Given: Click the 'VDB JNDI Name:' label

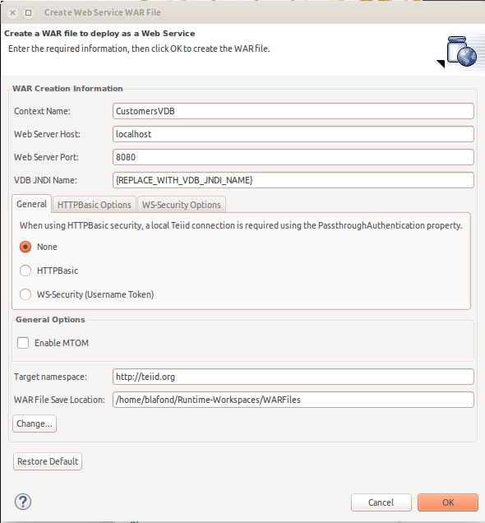Looking at the screenshot, I should (45, 180).
